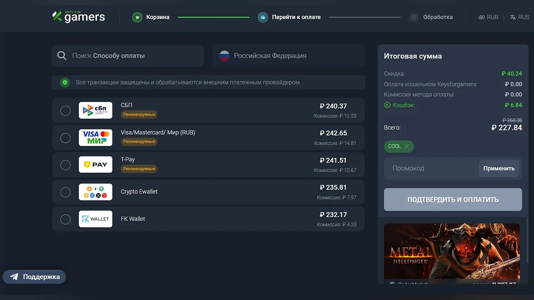
Task: Click the RUB currency banknote icon
Action: pos(481,17)
